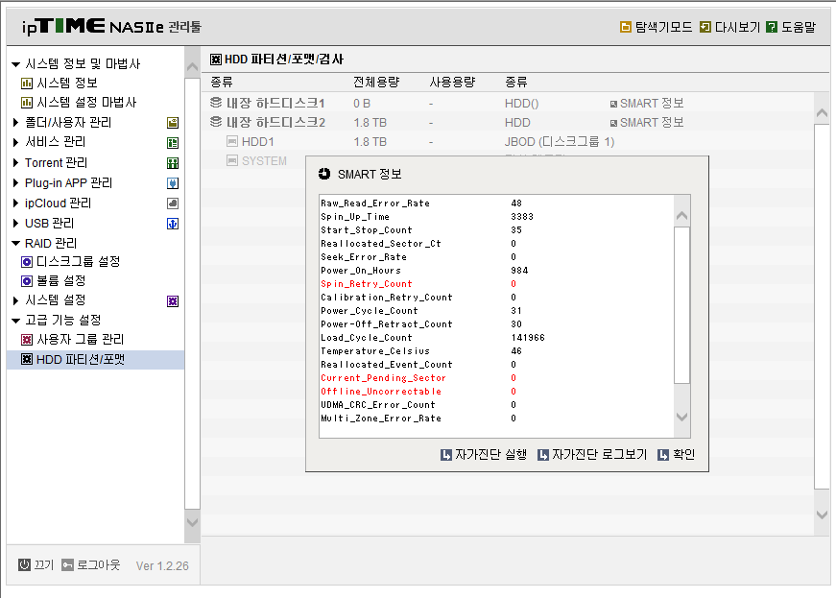
Task: Expand the 폴더/사용자 관리 tree section
Action: 15,123
